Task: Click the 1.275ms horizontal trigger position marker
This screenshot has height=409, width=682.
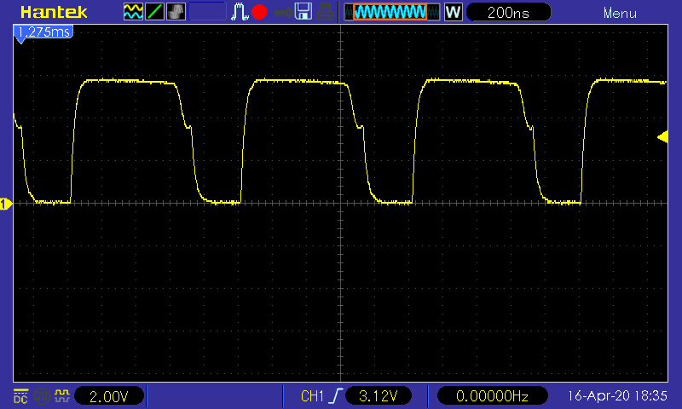Action: point(43,33)
